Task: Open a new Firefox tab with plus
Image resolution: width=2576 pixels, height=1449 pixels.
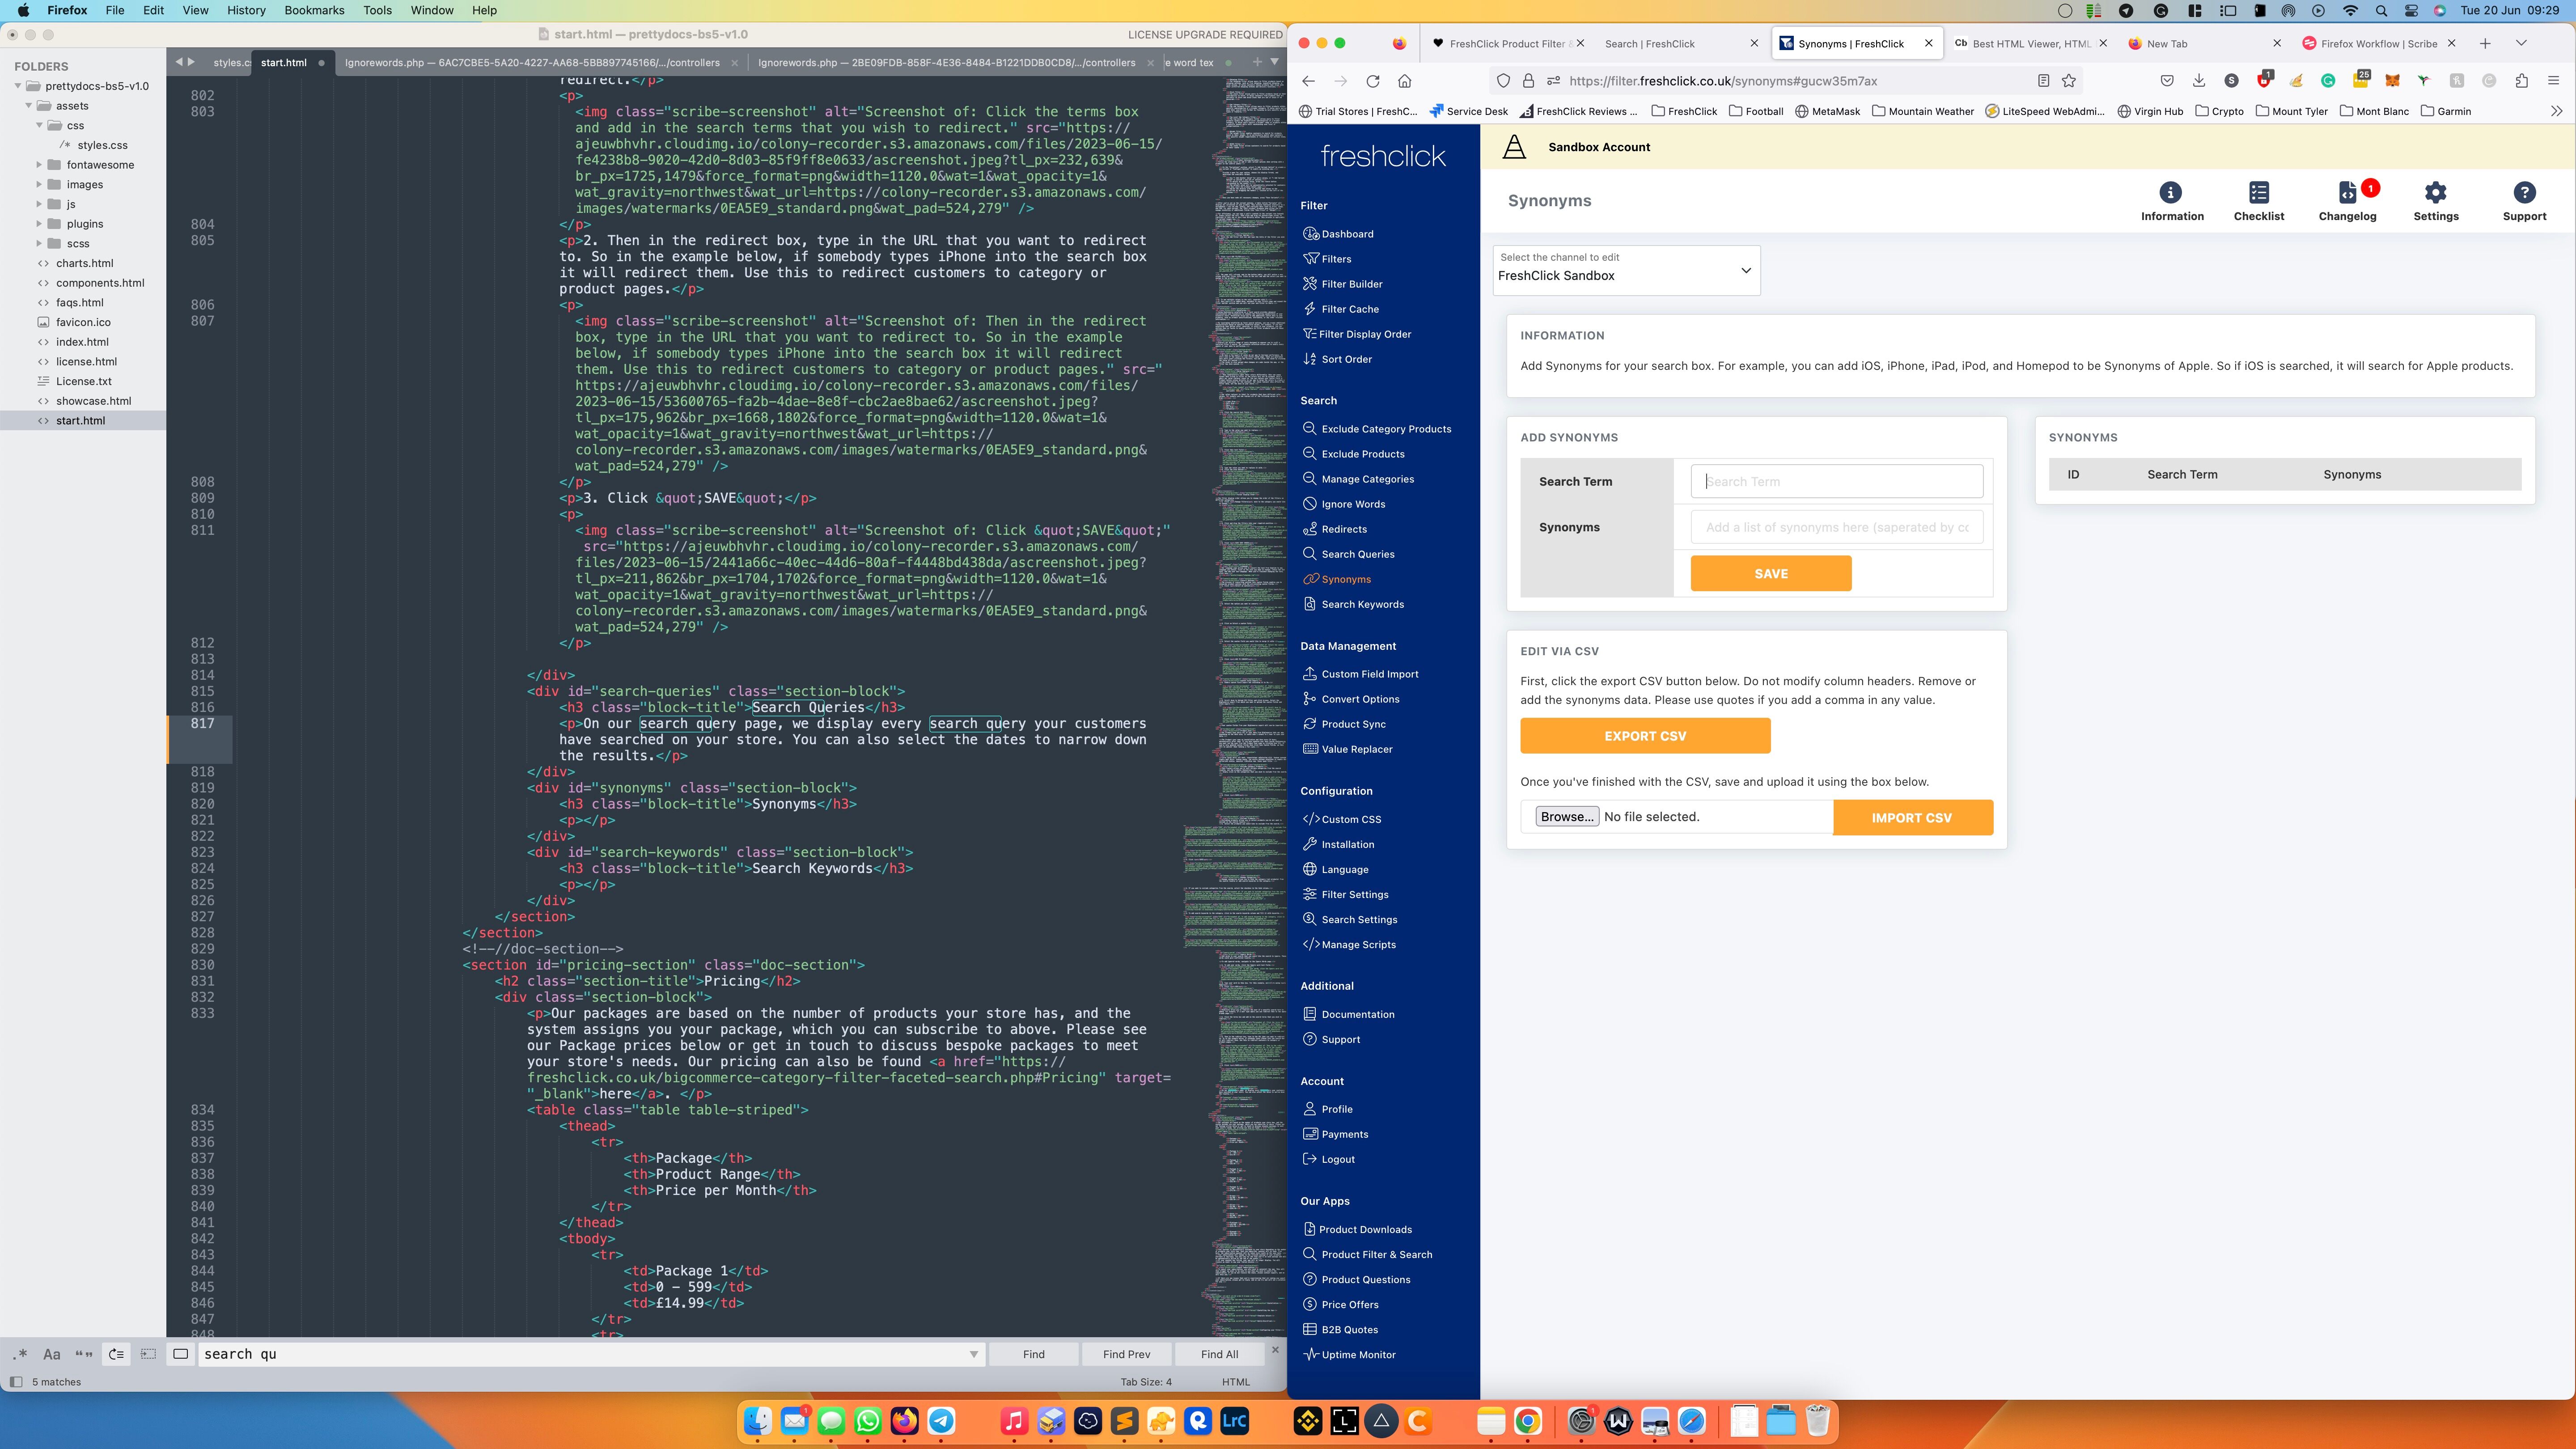Action: 2485,44
